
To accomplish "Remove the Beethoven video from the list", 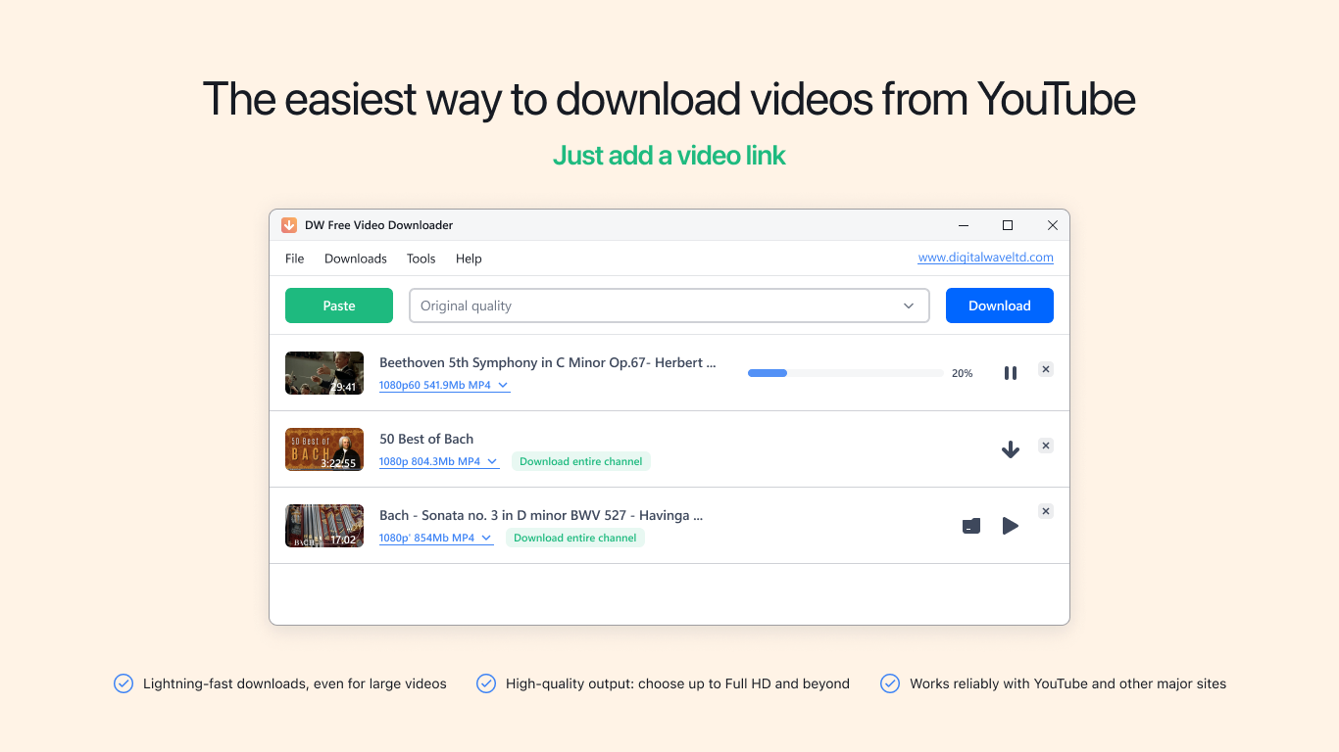I will [1045, 369].
